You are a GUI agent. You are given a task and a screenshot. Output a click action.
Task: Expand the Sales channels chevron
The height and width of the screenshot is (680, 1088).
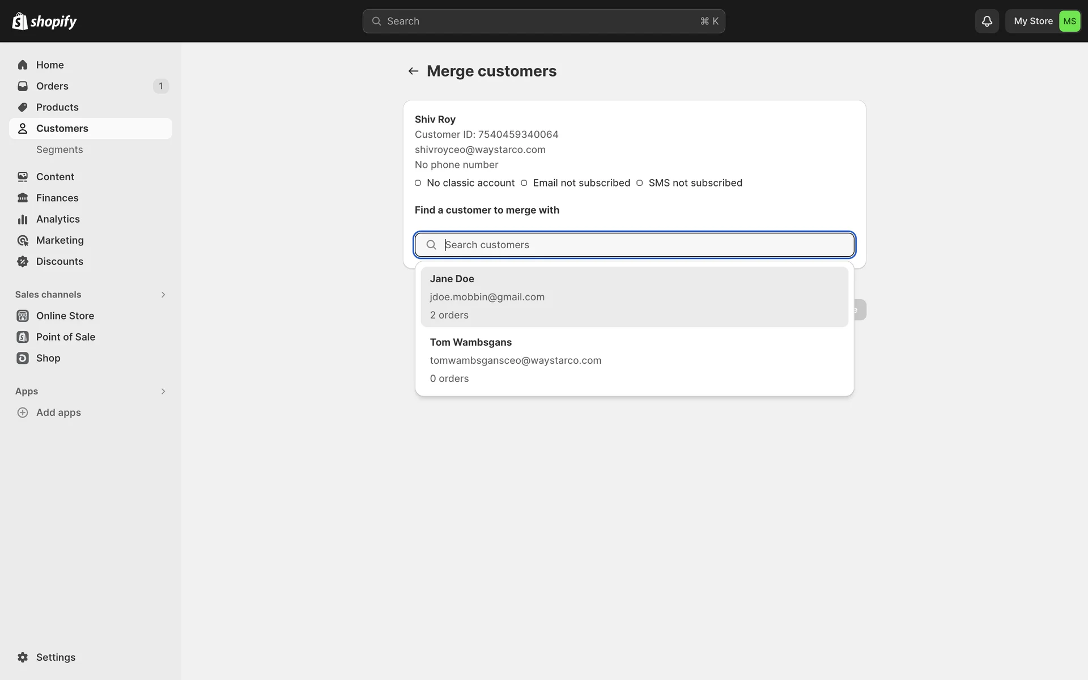(163, 295)
